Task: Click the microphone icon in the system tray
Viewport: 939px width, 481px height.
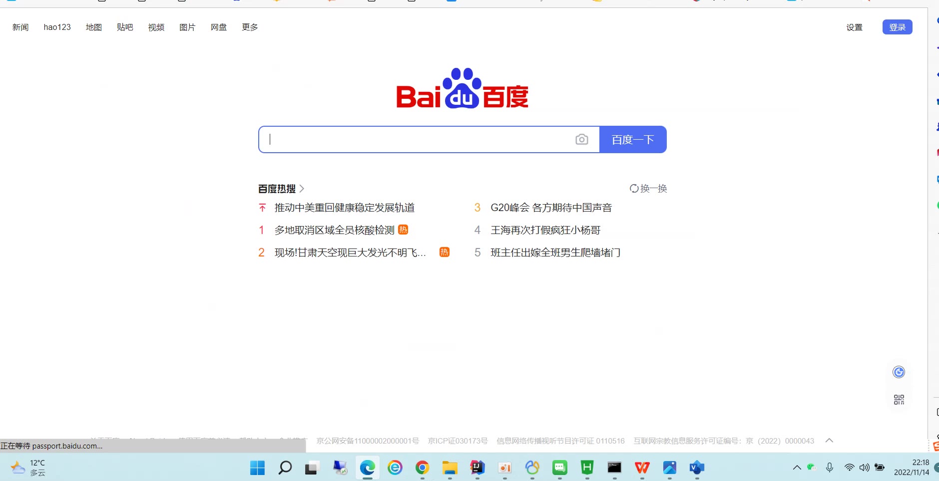Action: 829,468
